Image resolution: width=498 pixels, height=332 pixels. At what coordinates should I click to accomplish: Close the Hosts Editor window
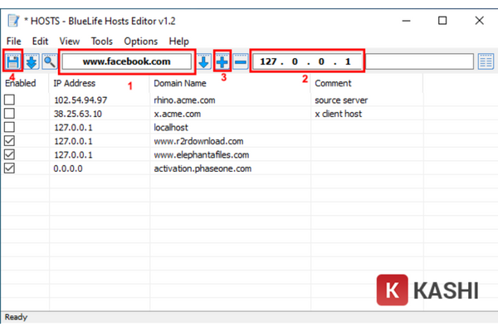pos(479,21)
